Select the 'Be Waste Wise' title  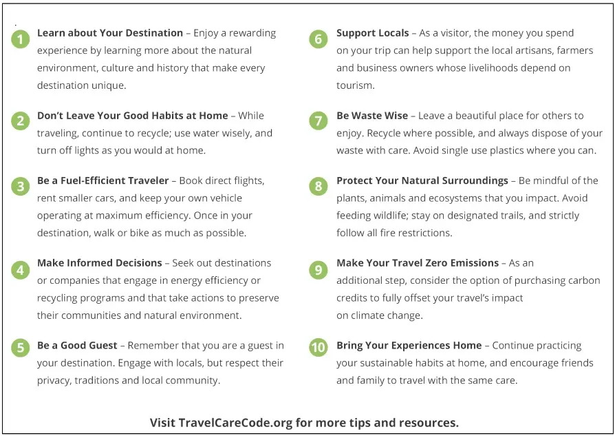coord(371,116)
